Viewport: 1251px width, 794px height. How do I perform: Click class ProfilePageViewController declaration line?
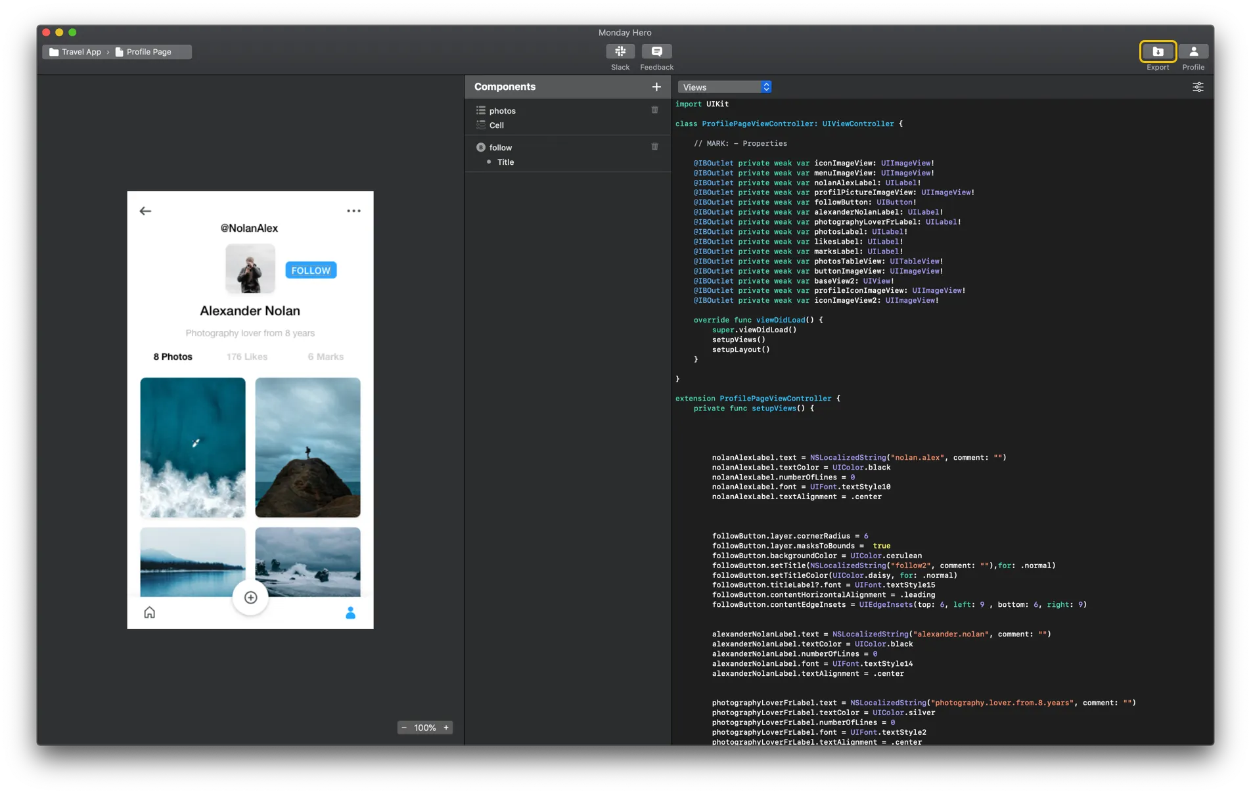(789, 123)
